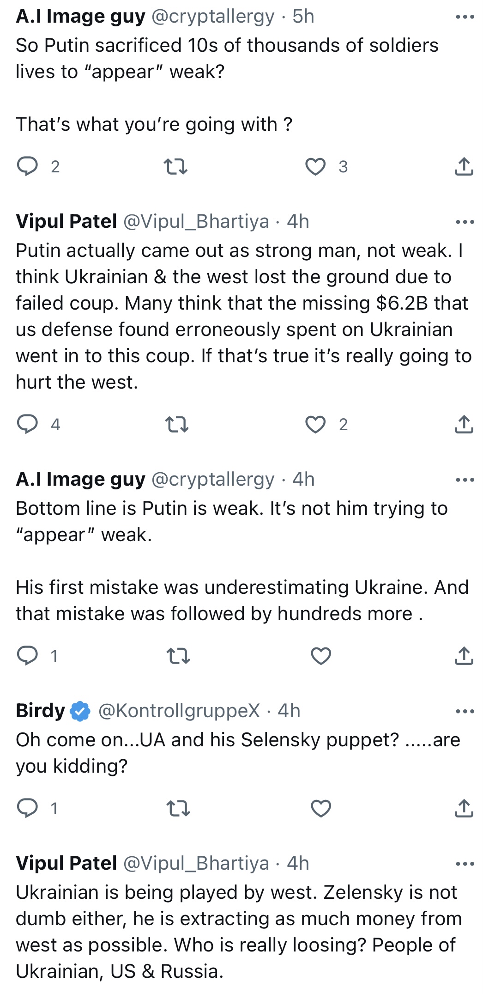Viewport: 483px width, 994px height.
Task: Retweet the tweet about 10s of thousands of soldiers
Action: click(x=176, y=166)
